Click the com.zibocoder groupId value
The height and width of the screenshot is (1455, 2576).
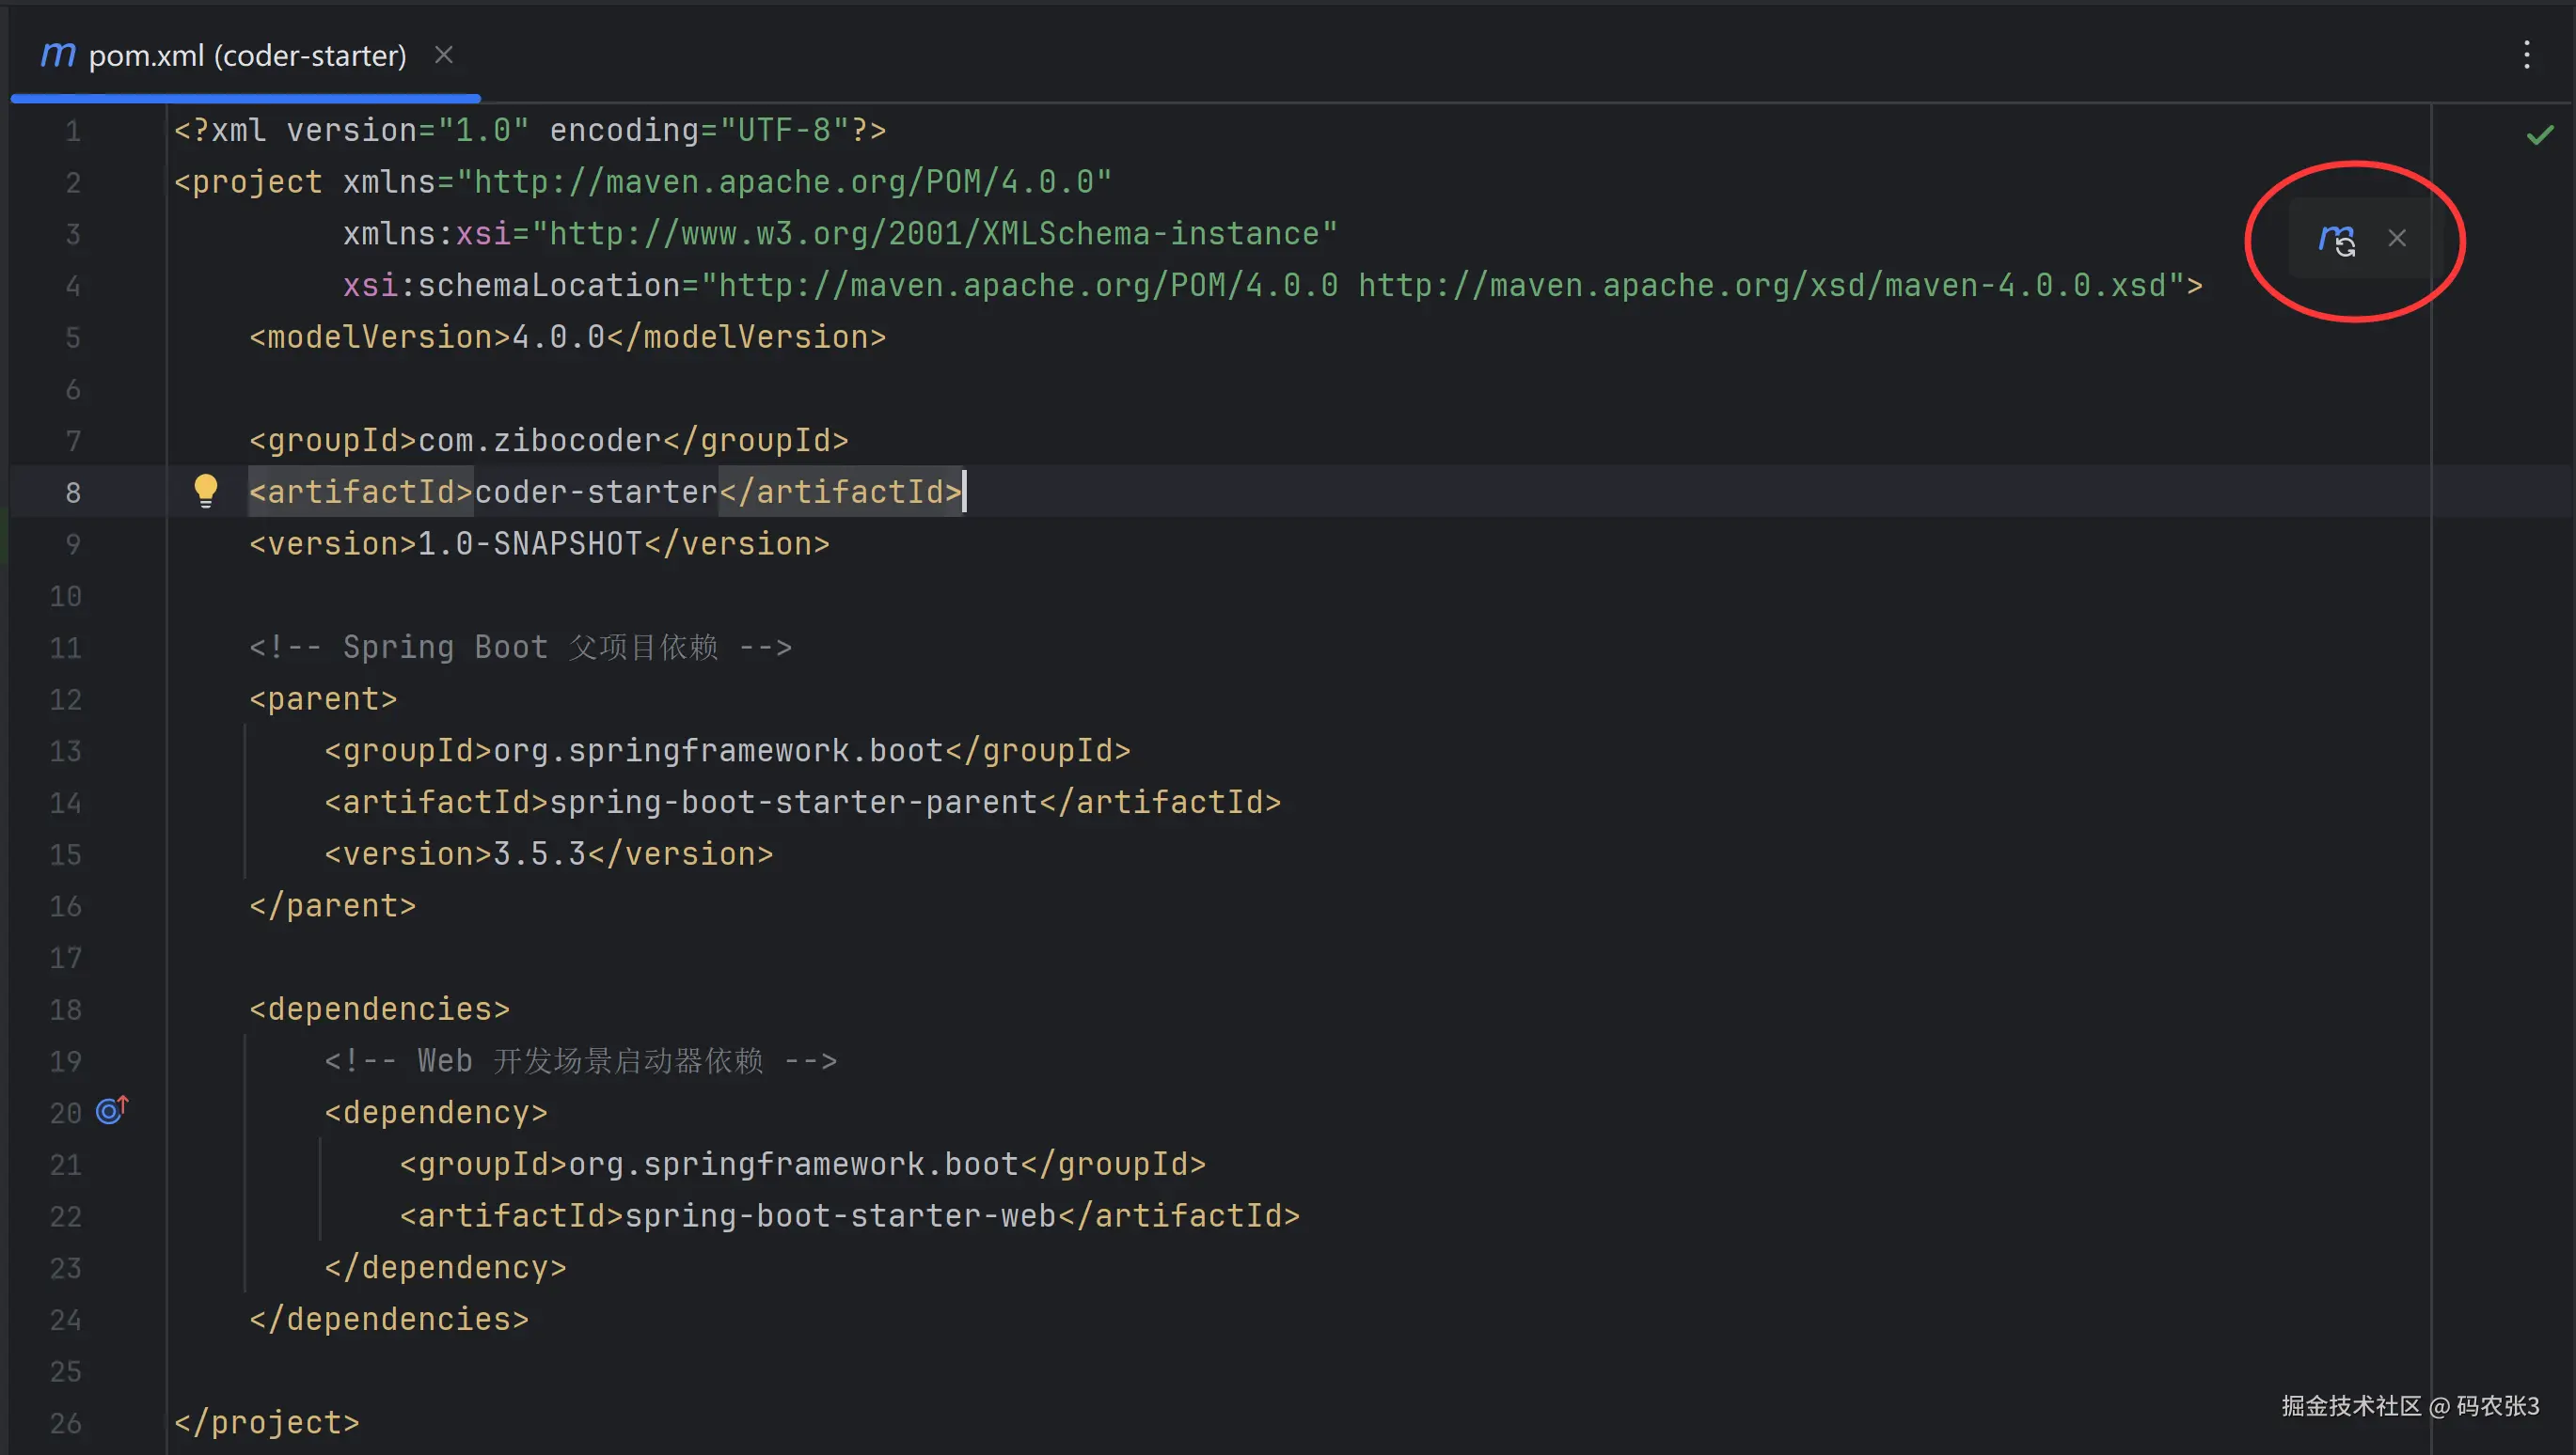coord(540,441)
